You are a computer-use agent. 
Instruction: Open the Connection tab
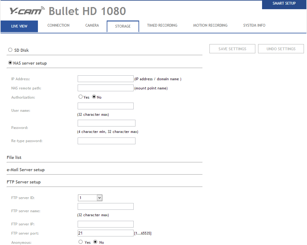(x=58, y=25)
